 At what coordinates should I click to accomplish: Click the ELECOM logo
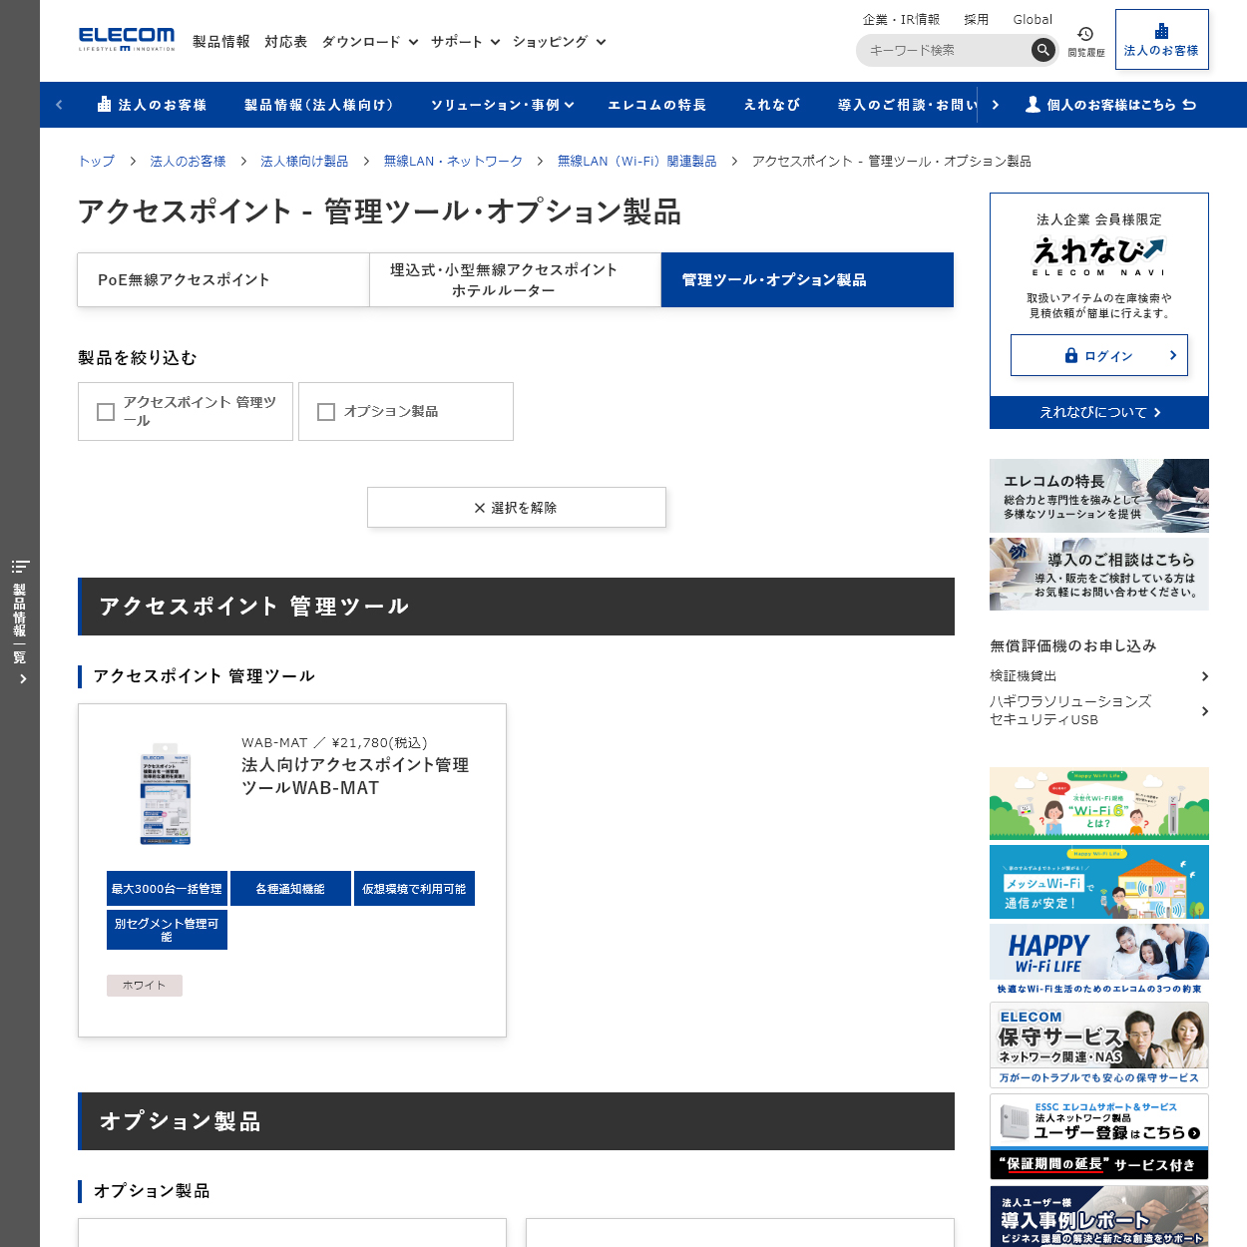pos(127,39)
